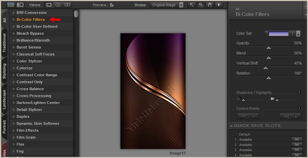Favorite the Bleach Bypass filter star
Screen dimensions: 308x158
pos(13,33)
